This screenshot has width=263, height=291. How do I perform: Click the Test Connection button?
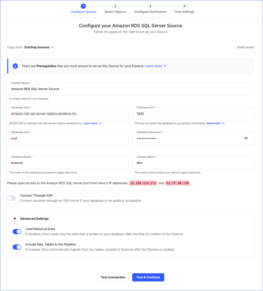[x=113, y=277]
